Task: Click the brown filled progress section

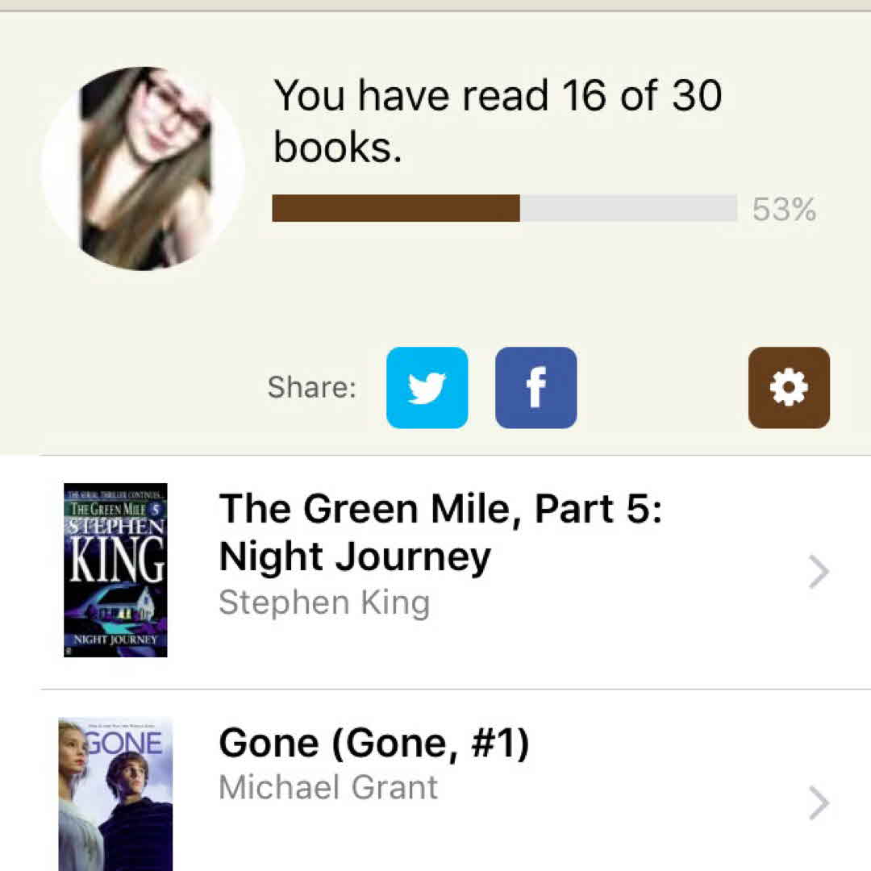Action: tap(396, 208)
